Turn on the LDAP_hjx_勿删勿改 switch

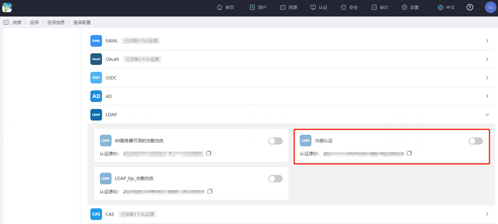276,179
